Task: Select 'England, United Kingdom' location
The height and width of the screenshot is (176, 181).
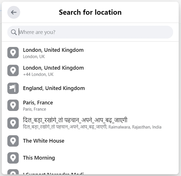Action: tap(90, 88)
